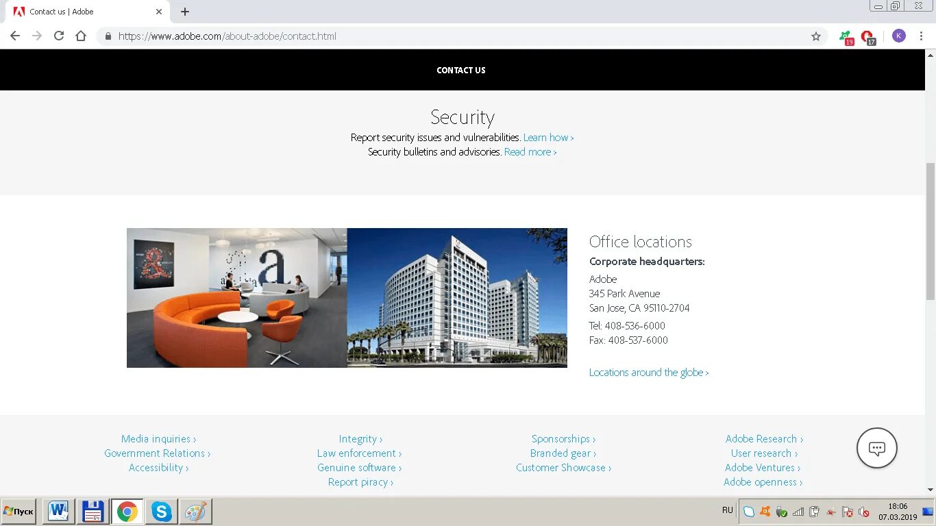Open the green extension with badge 19

846,37
